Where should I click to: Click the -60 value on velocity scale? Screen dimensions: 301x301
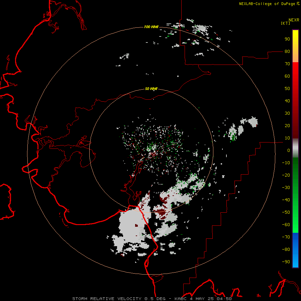click(x=286, y=225)
